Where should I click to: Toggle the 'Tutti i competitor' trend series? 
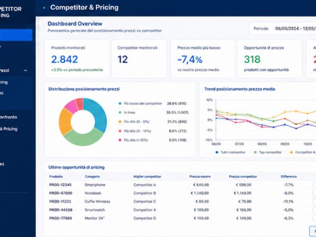click(x=231, y=152)
